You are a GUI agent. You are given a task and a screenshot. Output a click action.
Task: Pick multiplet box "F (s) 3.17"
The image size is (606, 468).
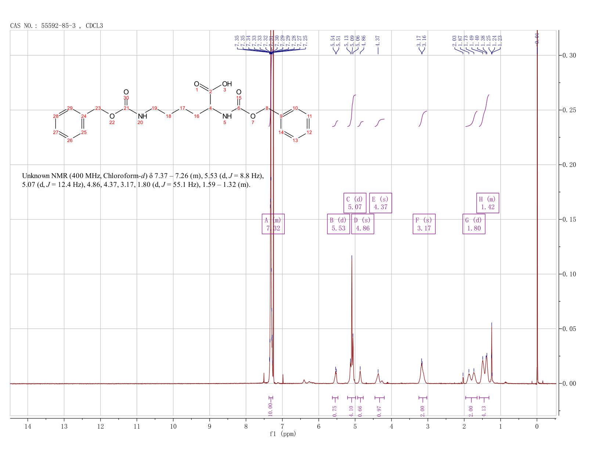tap(424, 224)
